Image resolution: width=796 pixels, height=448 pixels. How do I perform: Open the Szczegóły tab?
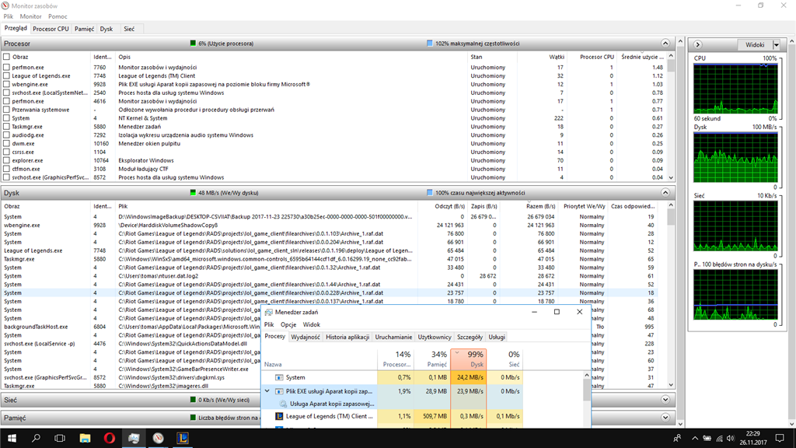point(470,338)
